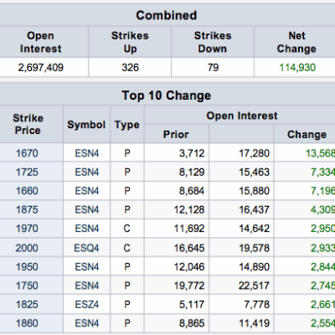Select strike price 1825
The width and height of the screenshot is (335, 335).
tap(27, 305)
